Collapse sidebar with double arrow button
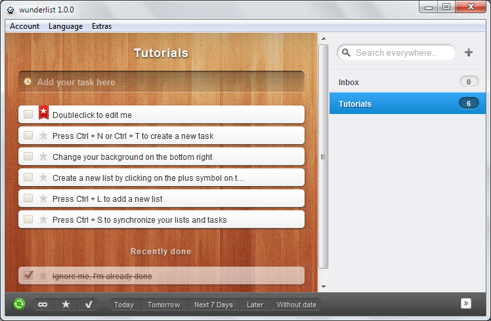The height and width of the screenshot is (321, 491). pyautogui.click(x=465, y=303)
